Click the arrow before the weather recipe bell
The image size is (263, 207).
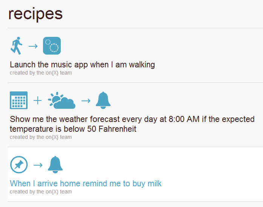coord(86,100)
